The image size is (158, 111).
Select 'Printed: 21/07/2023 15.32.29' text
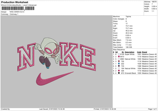tap(105, 109)
